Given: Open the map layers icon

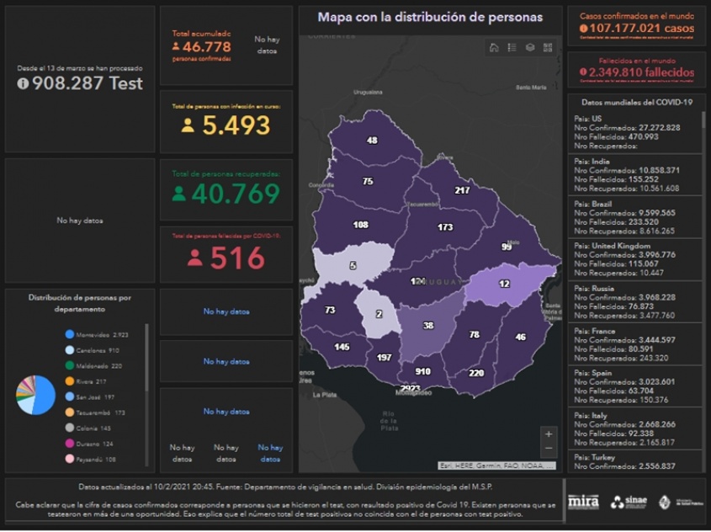Looking at the screenshot, I should 530,47.
